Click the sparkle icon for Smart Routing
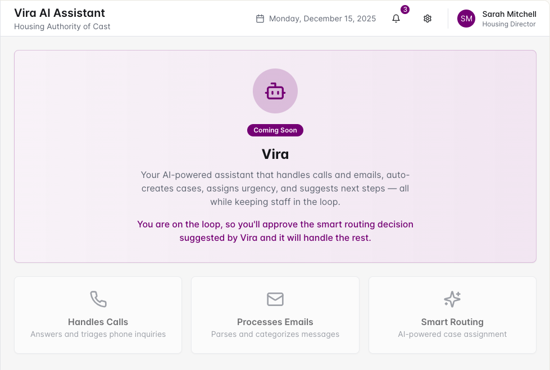 click(x=452, y=299)
